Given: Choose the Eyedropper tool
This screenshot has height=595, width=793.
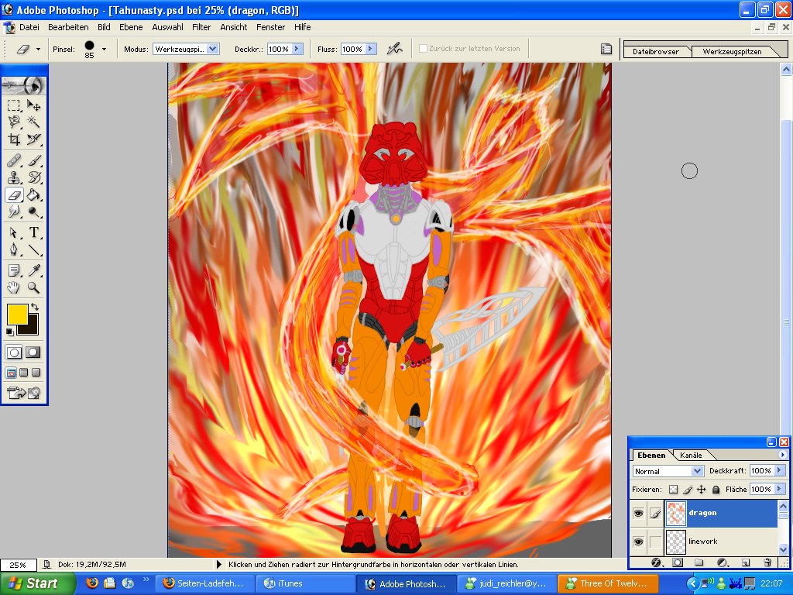Looking at the screenshot, I should click(x=34, y=270).
